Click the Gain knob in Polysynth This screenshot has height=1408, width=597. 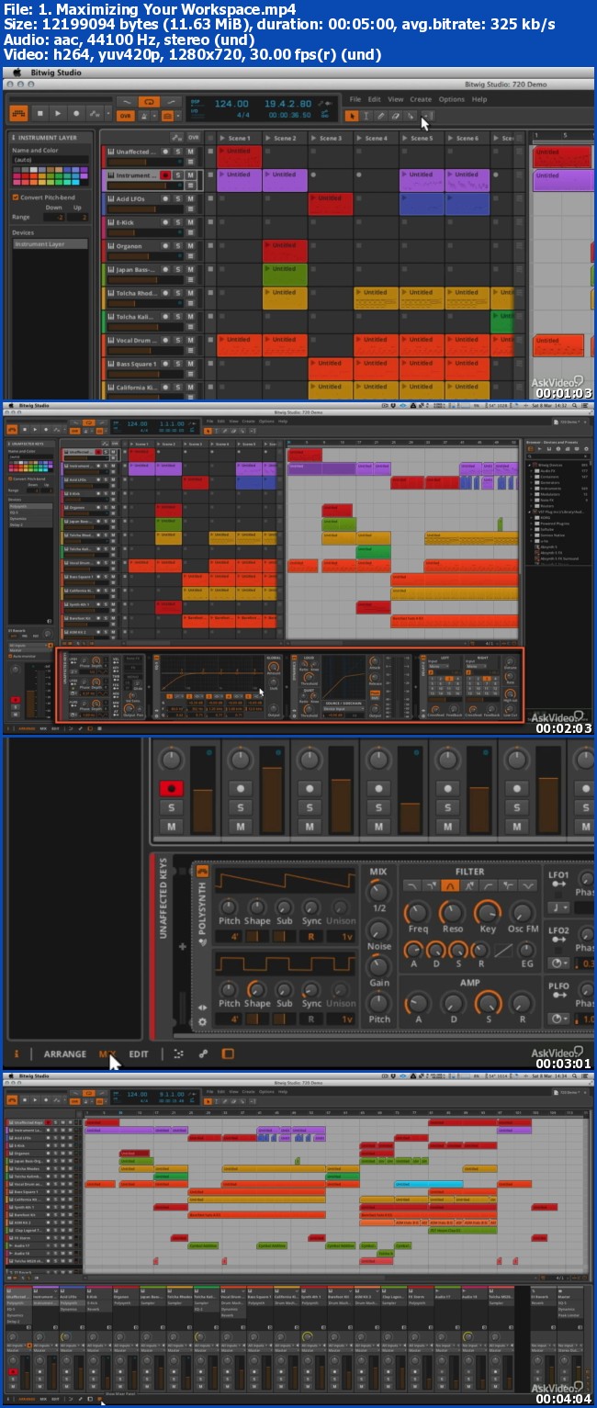point(378,966)
